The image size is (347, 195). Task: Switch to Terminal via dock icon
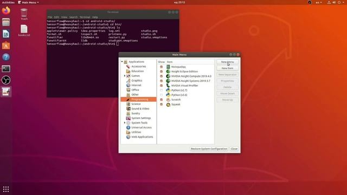(x=6, y=69)
